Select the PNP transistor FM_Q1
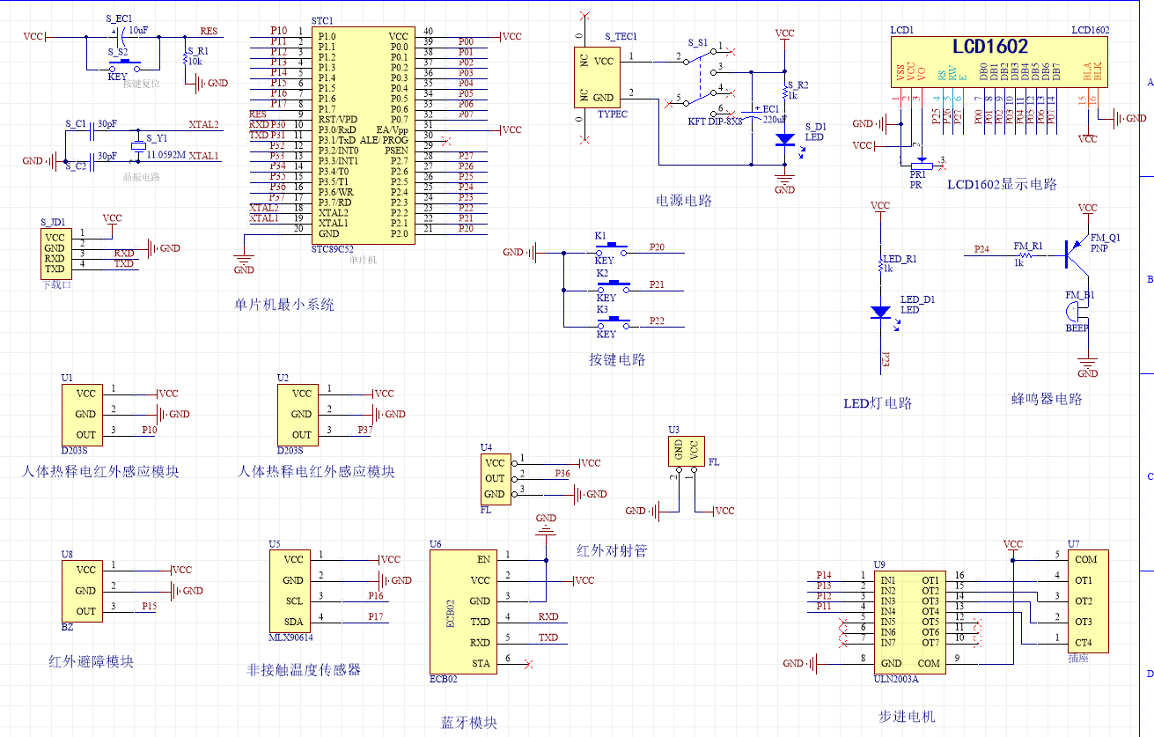Screen dimensions: 1154x737 (x=1073, y=253)
